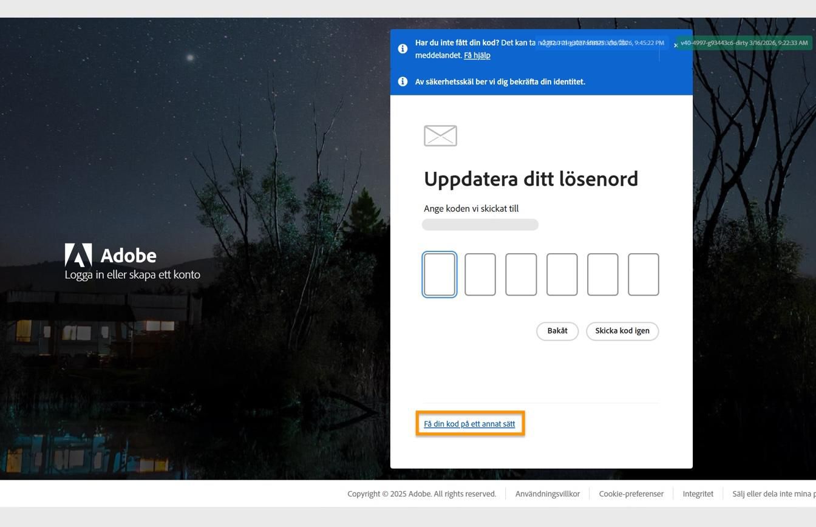Click the info icon beside the identity confirmation message
The image size is (816, 527).
[x=403, y=81]
